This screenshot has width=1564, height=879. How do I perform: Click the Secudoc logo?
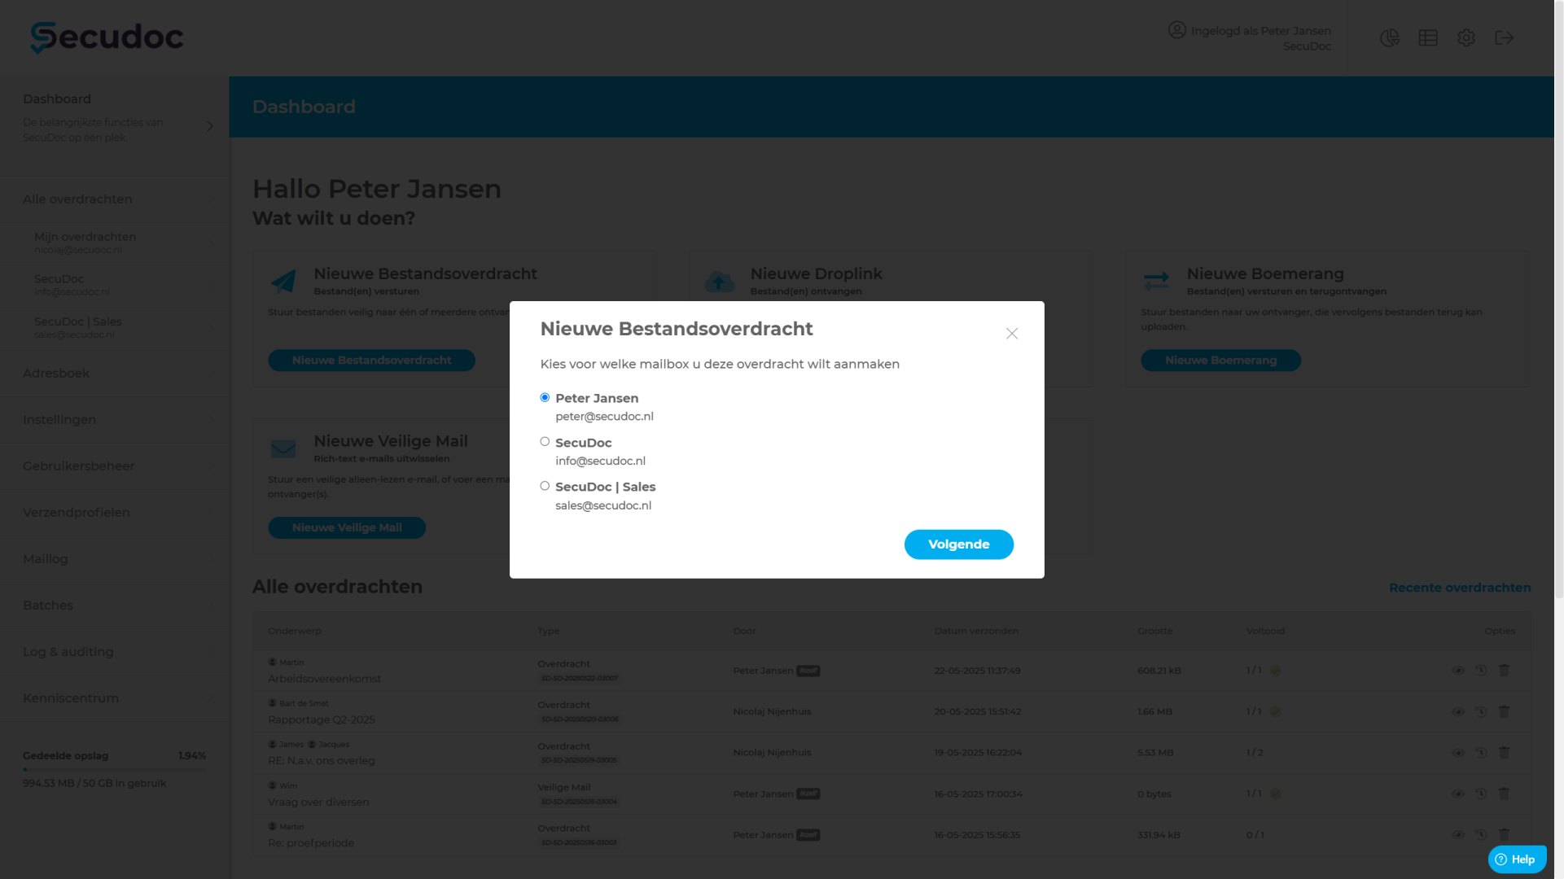tap(107, 37)
